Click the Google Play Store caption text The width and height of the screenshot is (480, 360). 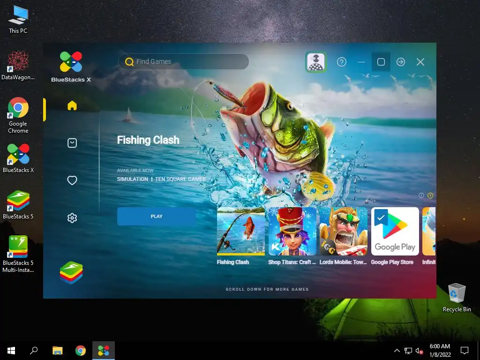(392, 262)
